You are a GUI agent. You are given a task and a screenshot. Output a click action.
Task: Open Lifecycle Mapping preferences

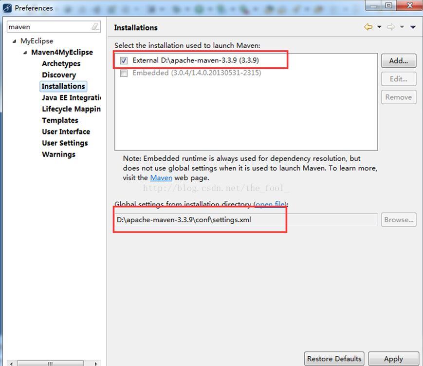point(71,109)
